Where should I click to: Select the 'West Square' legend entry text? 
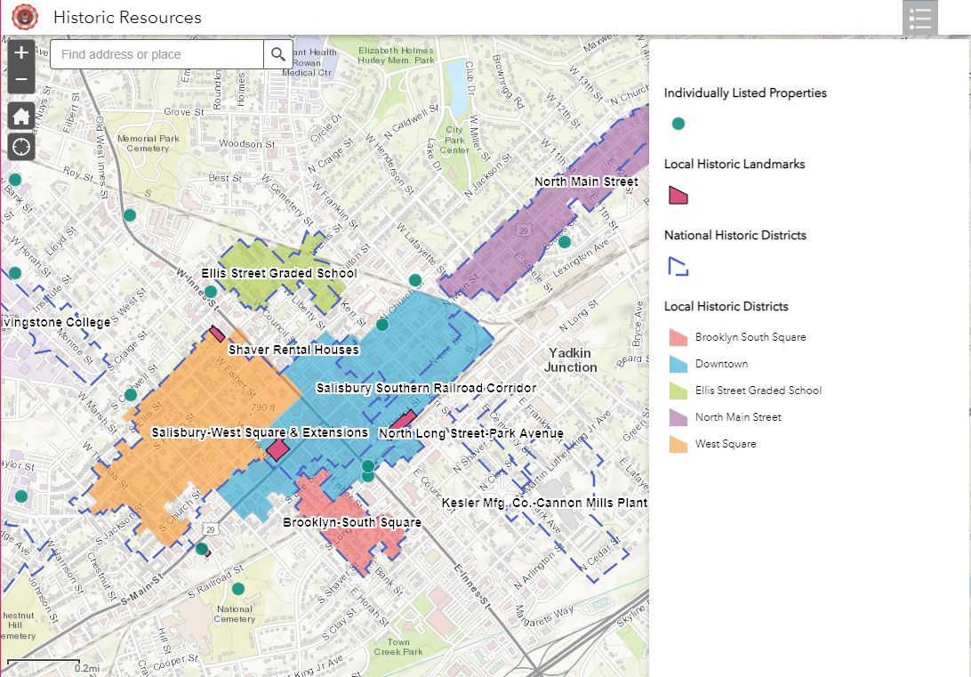(726, 444)
